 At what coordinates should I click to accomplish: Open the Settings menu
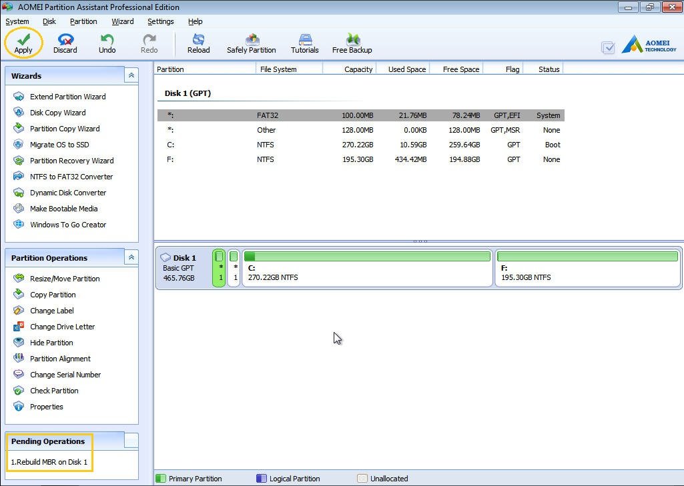click(160, 21)
